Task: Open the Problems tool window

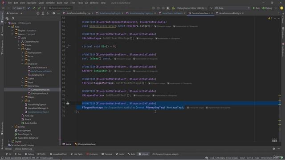Action: [x=92, y=154]
